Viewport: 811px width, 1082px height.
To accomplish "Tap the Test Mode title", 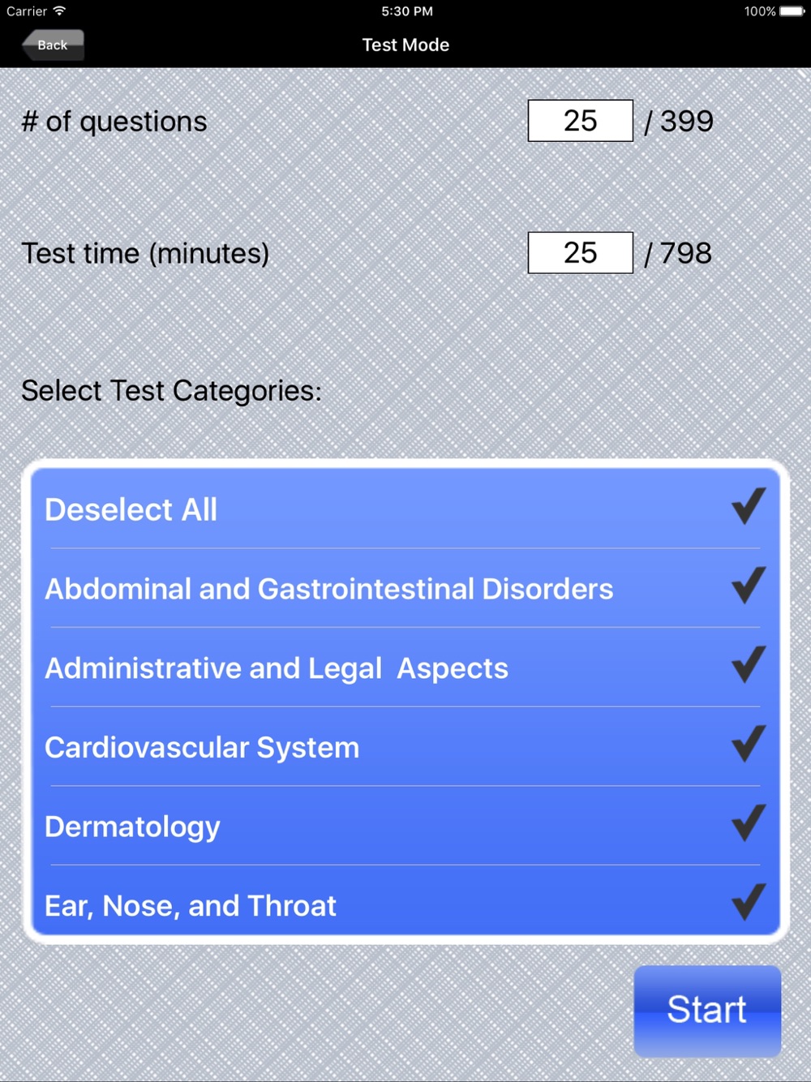I will pos(405,45).
